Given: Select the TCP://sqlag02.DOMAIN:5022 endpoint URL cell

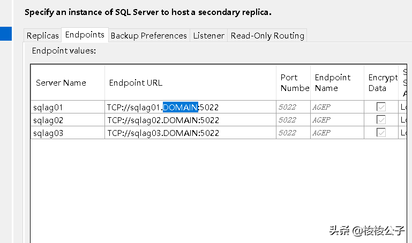Looking at the screenshot, I should 190,120.
